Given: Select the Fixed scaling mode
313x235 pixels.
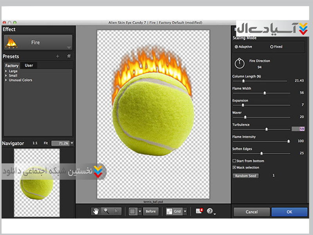Looking at the screenshot, I should point(272,47).
